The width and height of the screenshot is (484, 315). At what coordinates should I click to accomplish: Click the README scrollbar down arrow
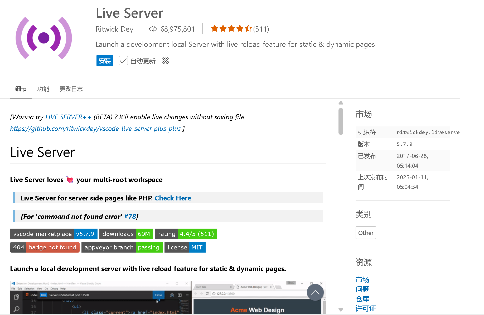pyautogui.click(x=341, y=310)
